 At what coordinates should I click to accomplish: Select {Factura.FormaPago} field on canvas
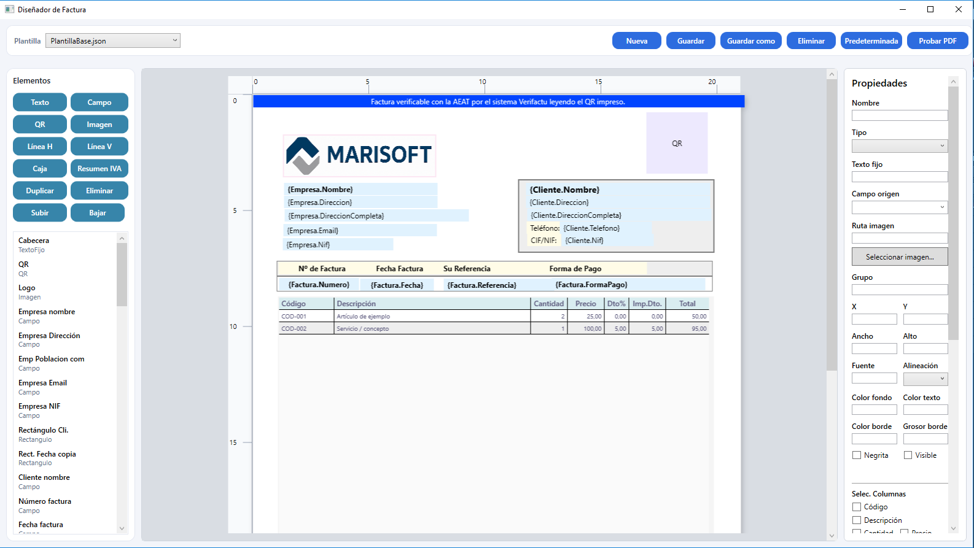(629, 285)
